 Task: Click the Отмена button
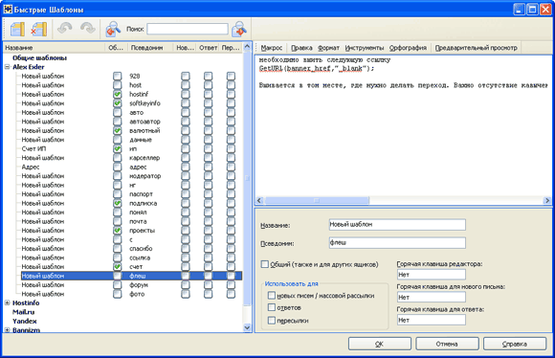tap(447, 344)
